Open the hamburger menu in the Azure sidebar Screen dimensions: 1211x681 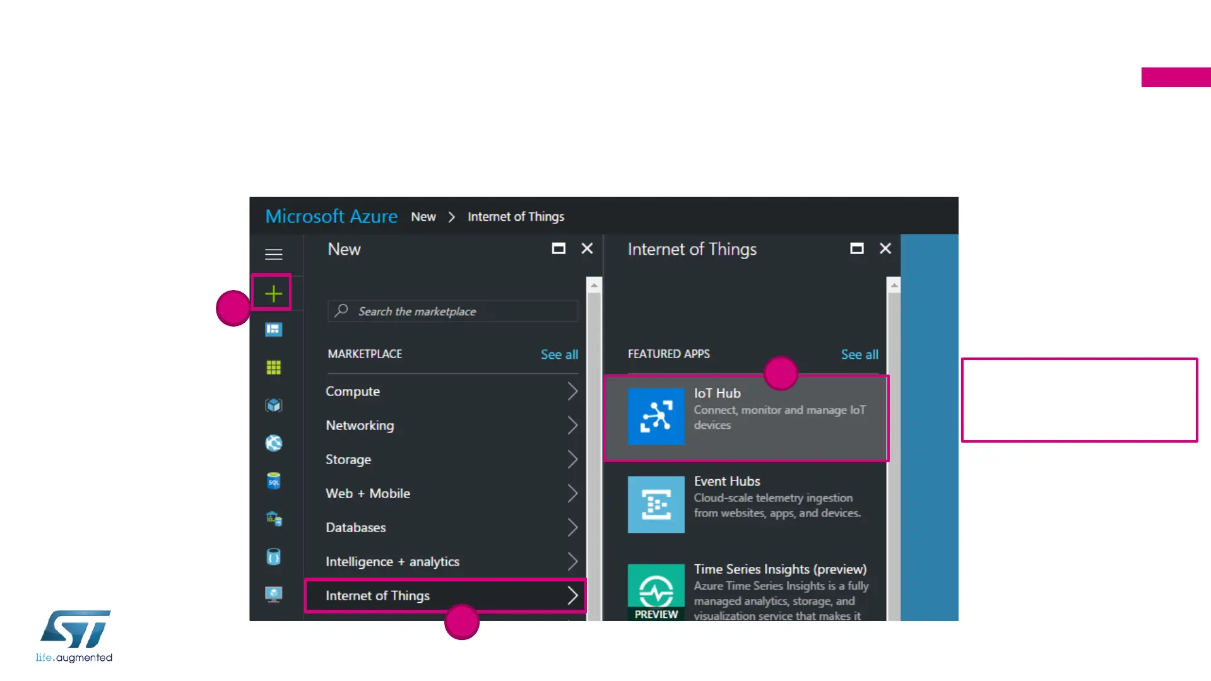(x=273, y=254)
